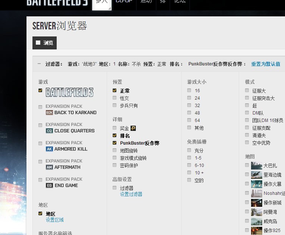Image resolution: width=285 pixels, height=235 pixels.
Task: Open the Noshahr map thumbnail
Action: (257, 193)
